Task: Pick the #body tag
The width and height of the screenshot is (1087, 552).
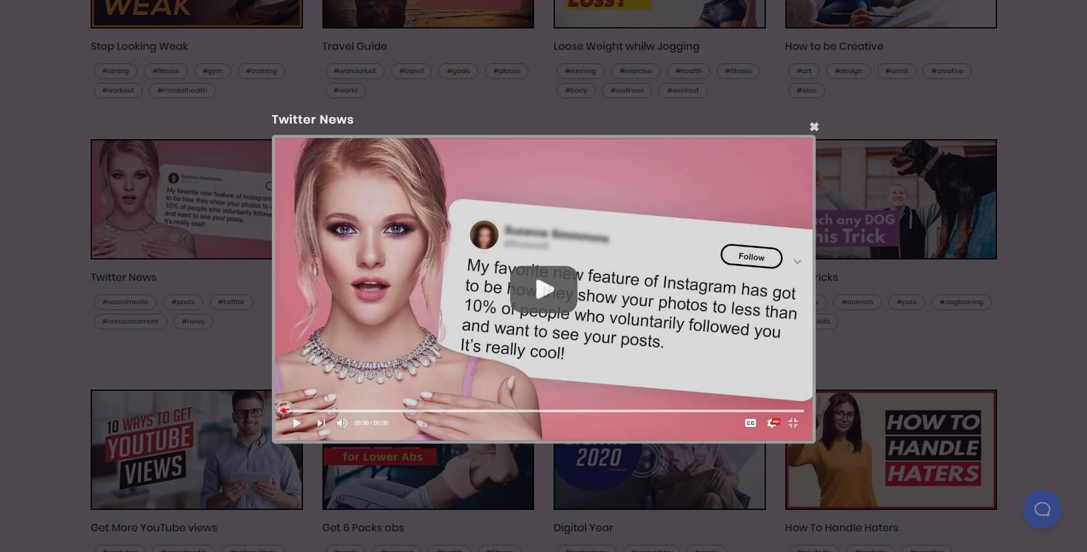Action: tap(576, 91)
